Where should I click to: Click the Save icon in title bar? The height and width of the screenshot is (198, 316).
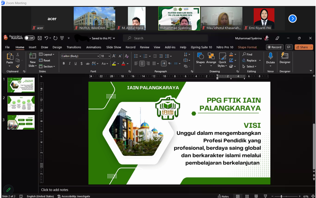pyautogui.click(x=40, y=38)
